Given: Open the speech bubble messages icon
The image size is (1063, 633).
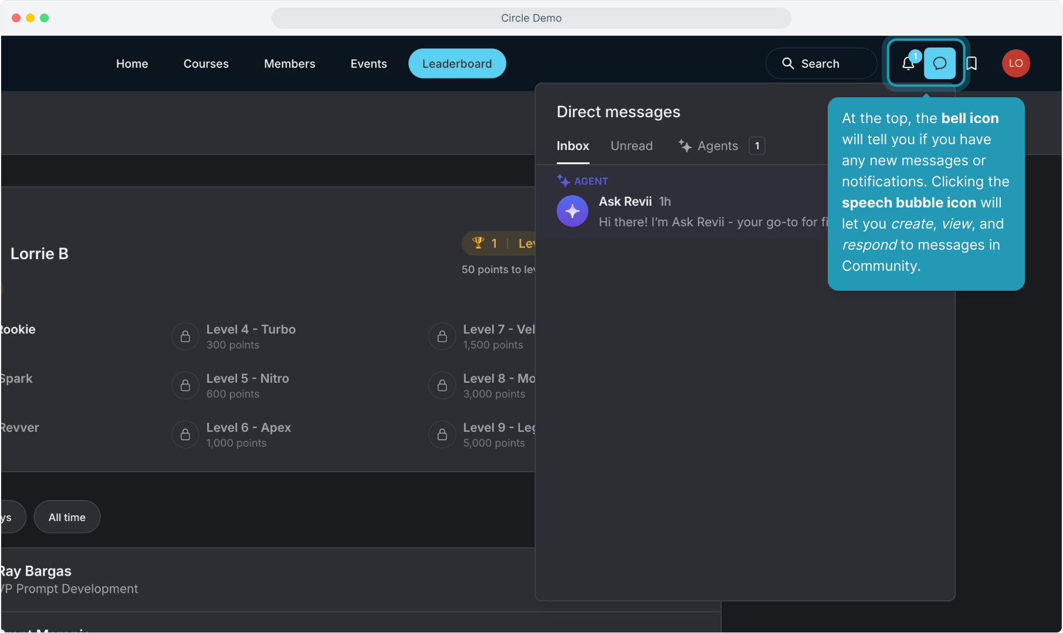Looking at the screenshot, I should click(939, 63).
